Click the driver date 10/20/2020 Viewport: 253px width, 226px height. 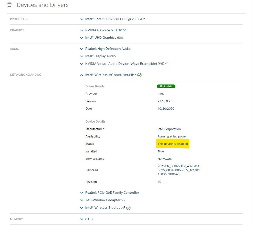166,109
